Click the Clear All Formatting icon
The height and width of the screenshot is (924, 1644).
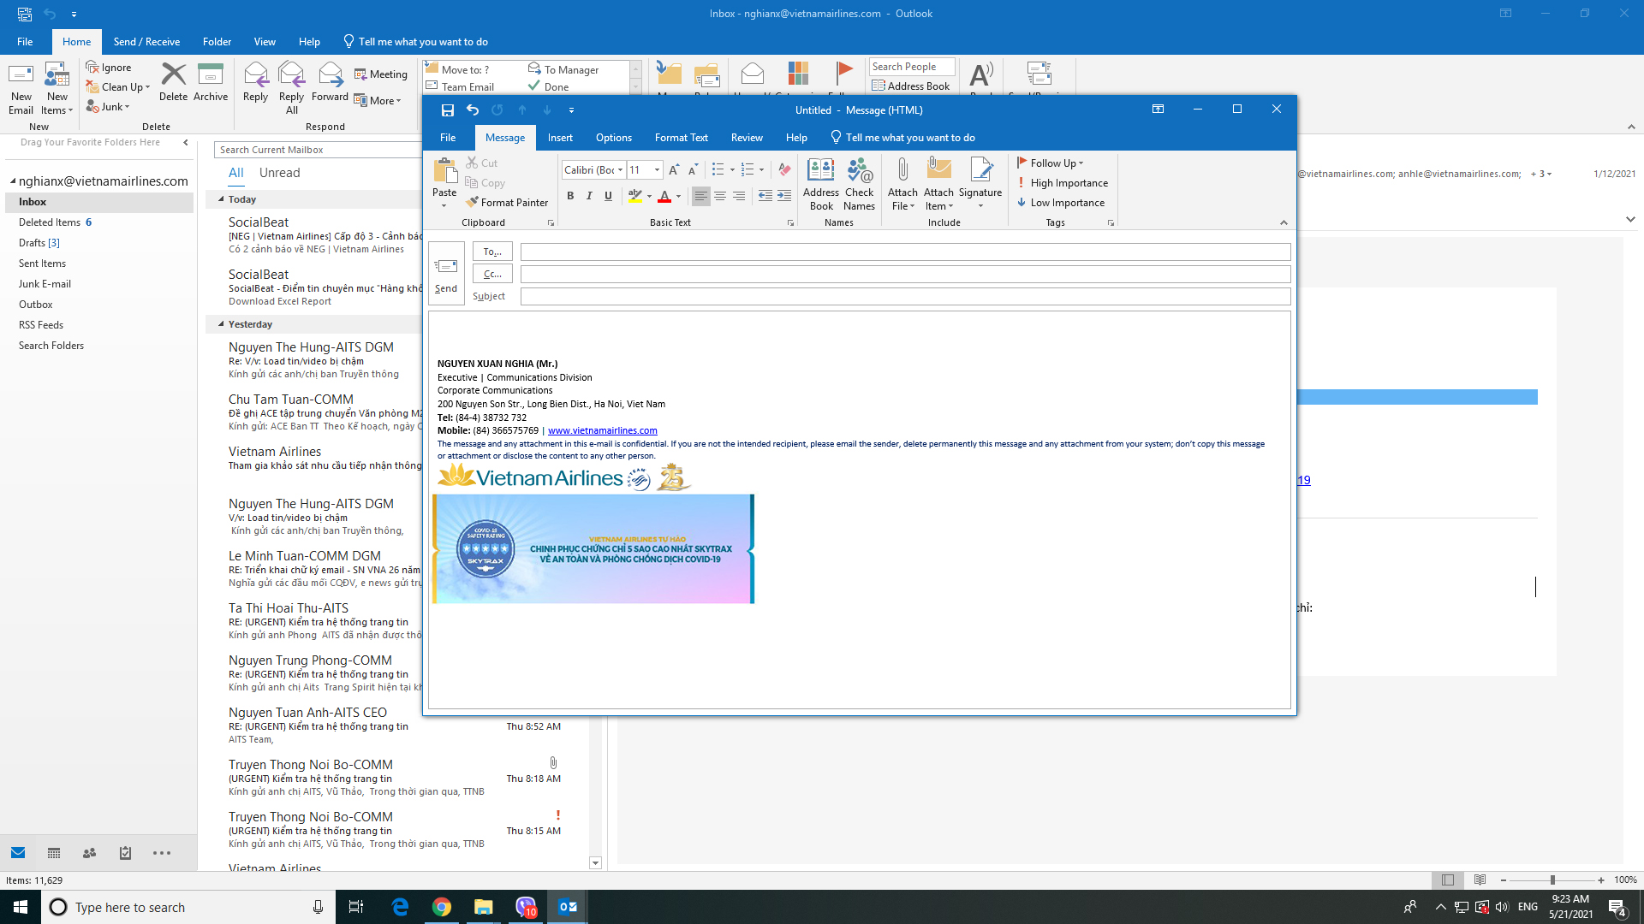tap(784, 169)
